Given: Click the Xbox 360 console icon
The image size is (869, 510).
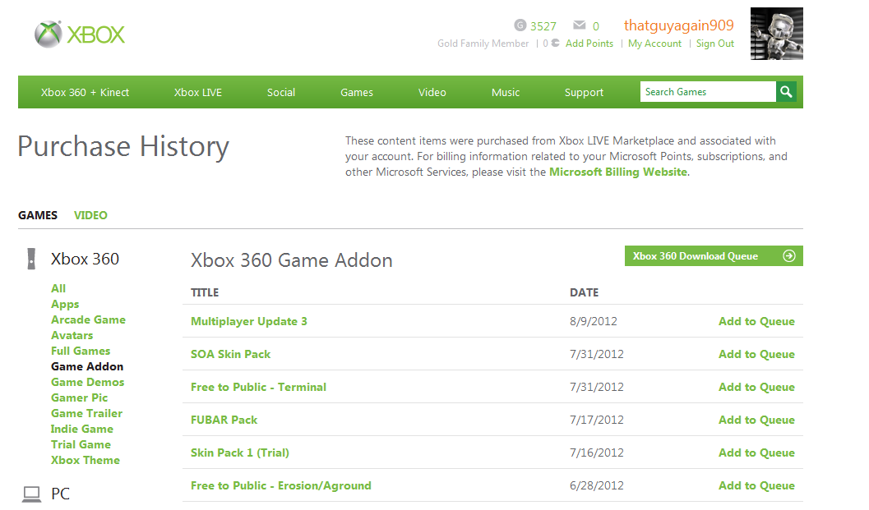Looking at the screenshot, I should (31, 259).
